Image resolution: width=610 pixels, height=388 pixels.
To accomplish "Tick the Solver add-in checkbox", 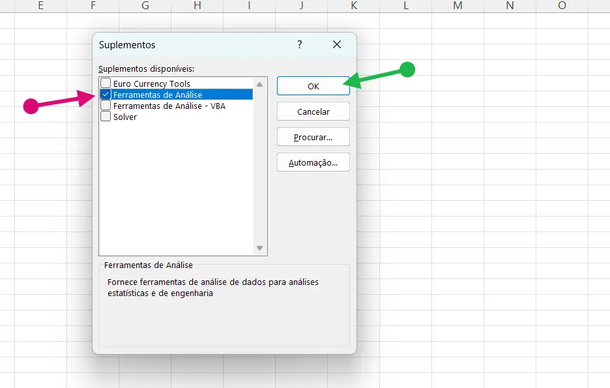I will point(106,116).
